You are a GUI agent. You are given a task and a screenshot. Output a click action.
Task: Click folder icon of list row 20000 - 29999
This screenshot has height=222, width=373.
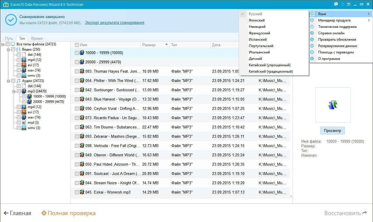[x=82, y=62]
